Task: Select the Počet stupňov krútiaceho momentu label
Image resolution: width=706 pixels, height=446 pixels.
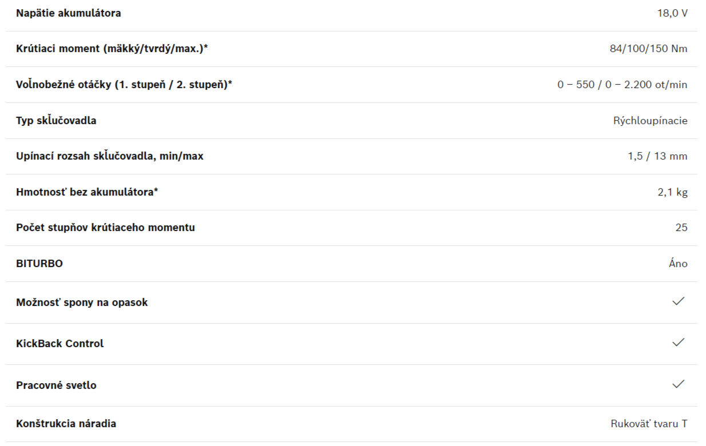Action: coord(105,228)
